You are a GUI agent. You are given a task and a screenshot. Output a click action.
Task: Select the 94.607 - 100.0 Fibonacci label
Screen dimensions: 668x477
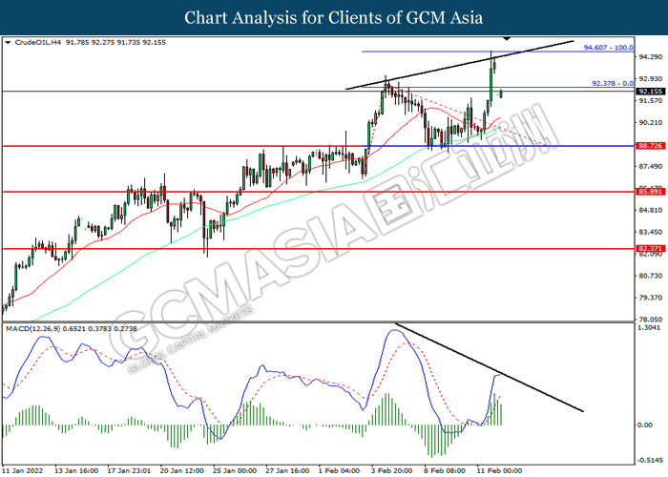609,48
